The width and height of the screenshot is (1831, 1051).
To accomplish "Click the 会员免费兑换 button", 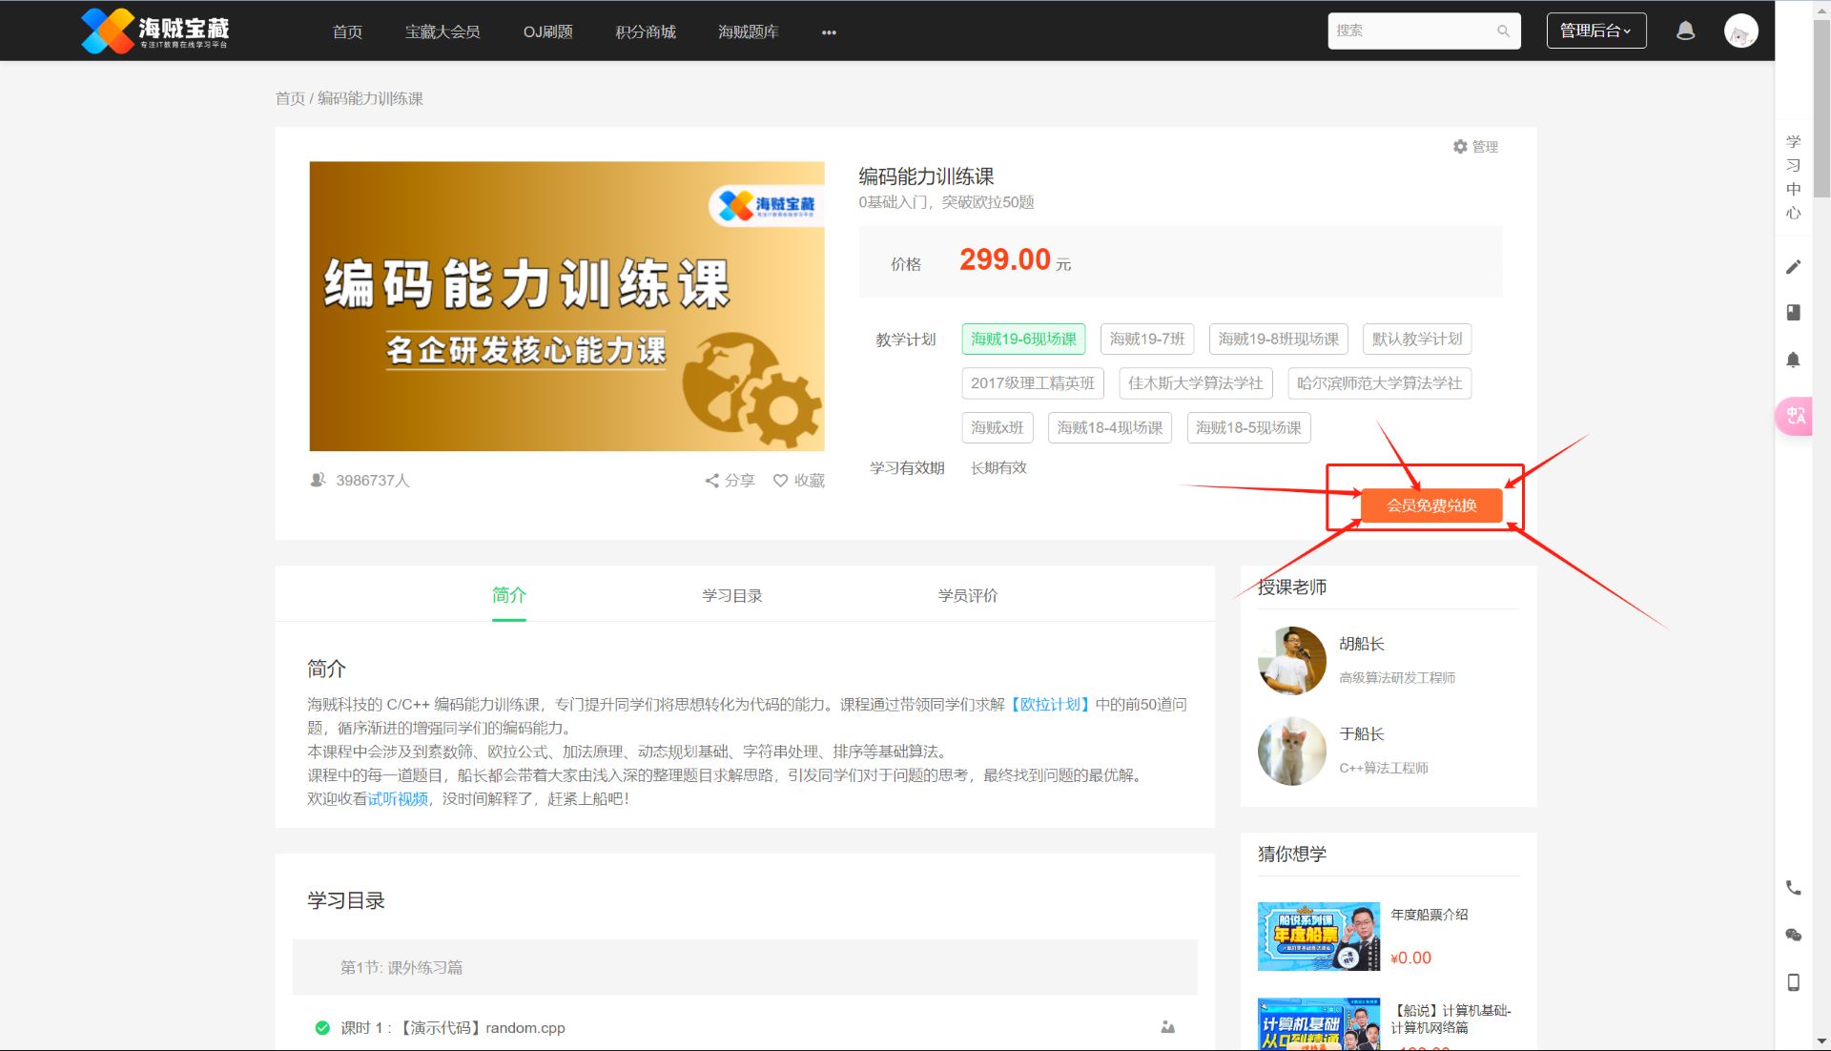I will pyautogui.click(x=1431, y=505).
